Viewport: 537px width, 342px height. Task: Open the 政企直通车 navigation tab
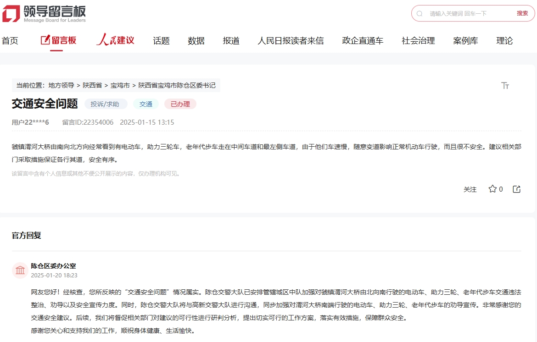(x=363, y=41)
